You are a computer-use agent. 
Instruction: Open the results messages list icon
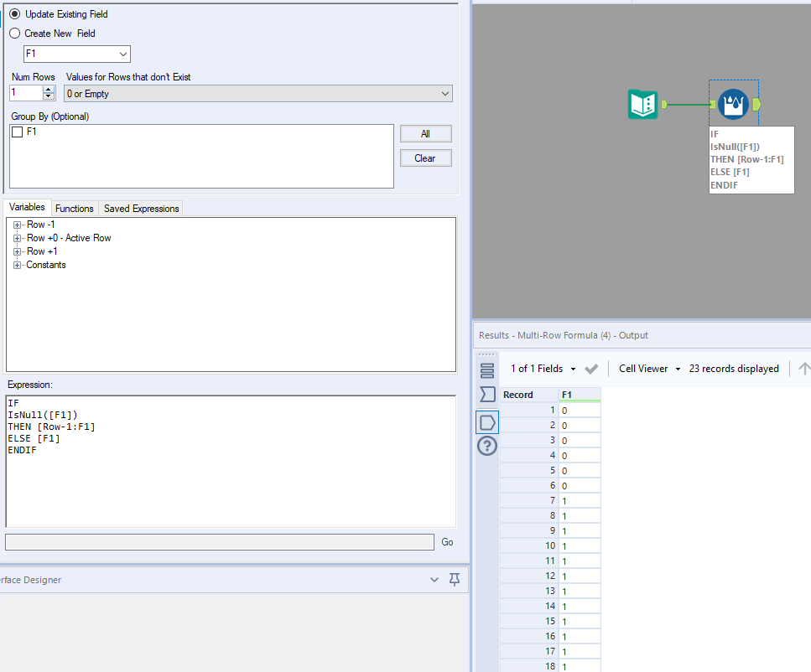(x=487, y=370)
